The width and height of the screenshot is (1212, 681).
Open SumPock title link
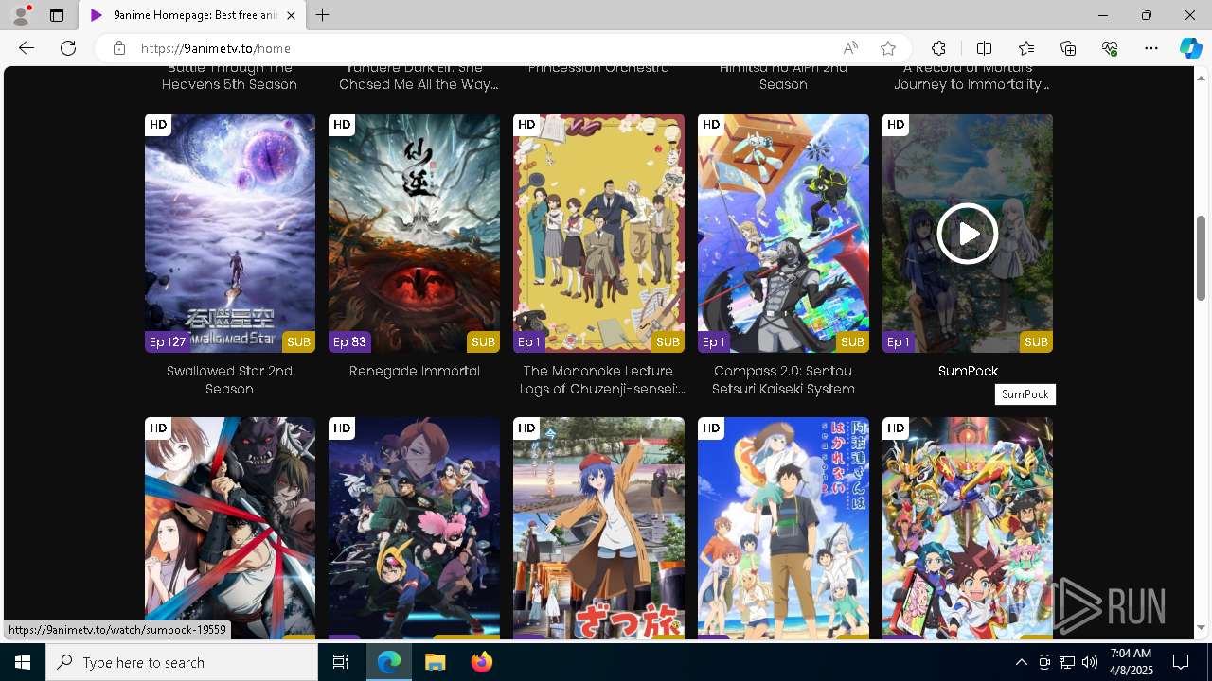tap(968, 371)
